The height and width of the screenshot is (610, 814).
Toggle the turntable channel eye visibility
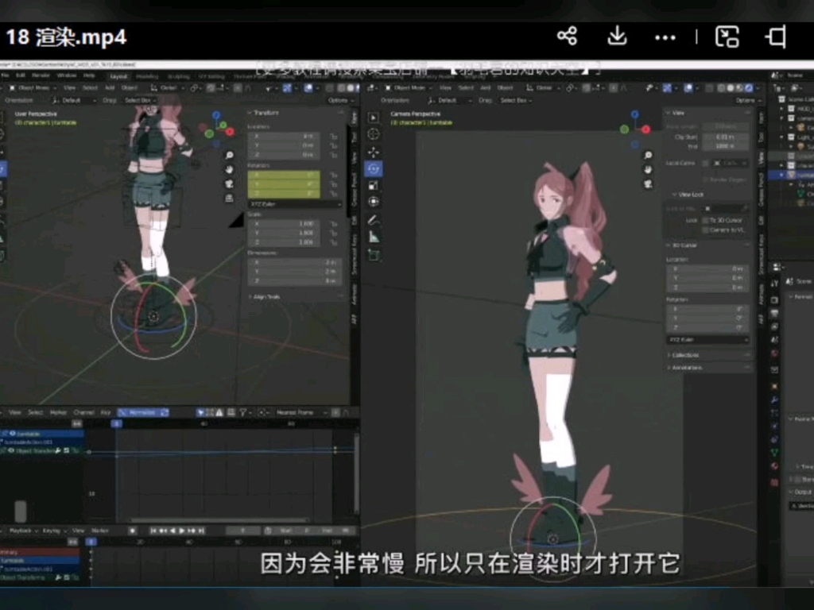click(12, 434)
